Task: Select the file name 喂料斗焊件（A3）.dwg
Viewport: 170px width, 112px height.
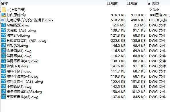Action: (x=25, y=82)
